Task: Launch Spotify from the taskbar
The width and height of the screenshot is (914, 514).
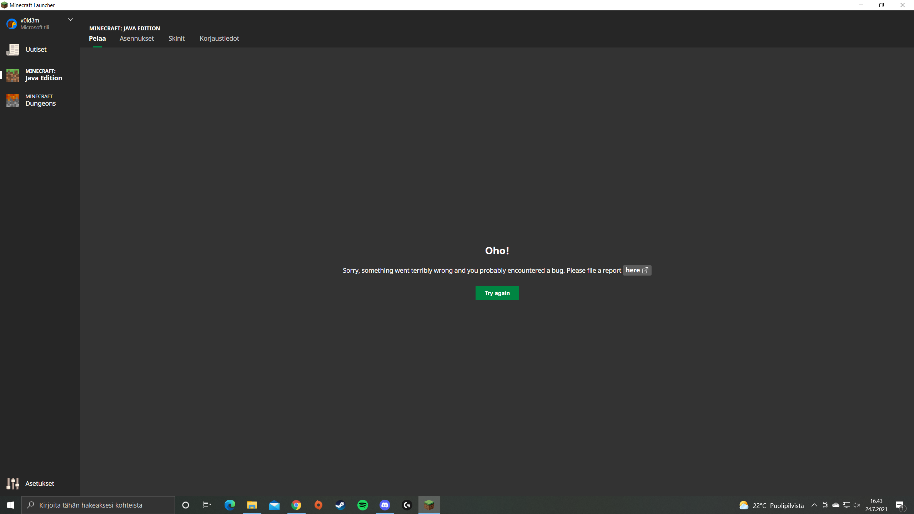Action: tap(362, 505)
